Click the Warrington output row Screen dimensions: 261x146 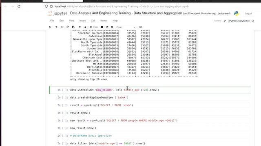pos(134,67)
